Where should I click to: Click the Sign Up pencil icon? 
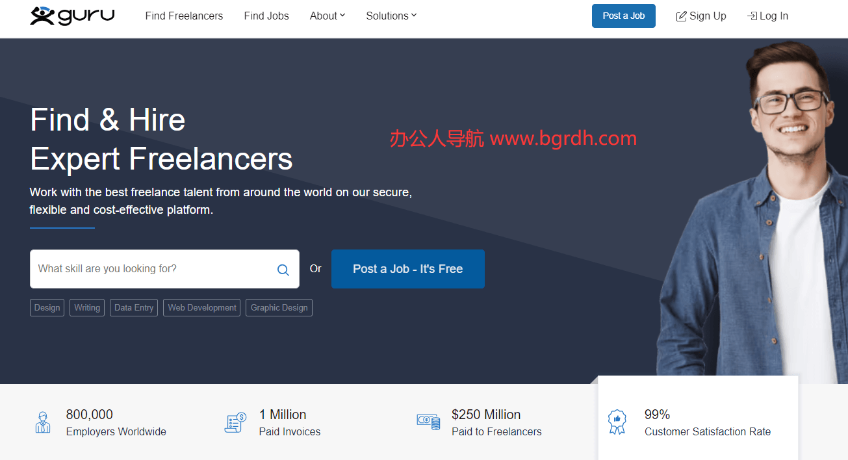(x=681, y=16)
